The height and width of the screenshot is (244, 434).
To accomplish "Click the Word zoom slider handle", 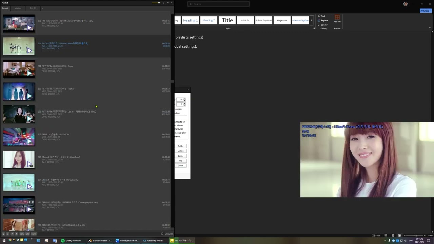I will click(416, 235).
